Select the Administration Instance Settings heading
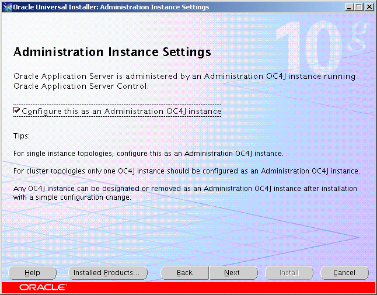377x295 pixels. pyautogui.click(x=112, y=52)
